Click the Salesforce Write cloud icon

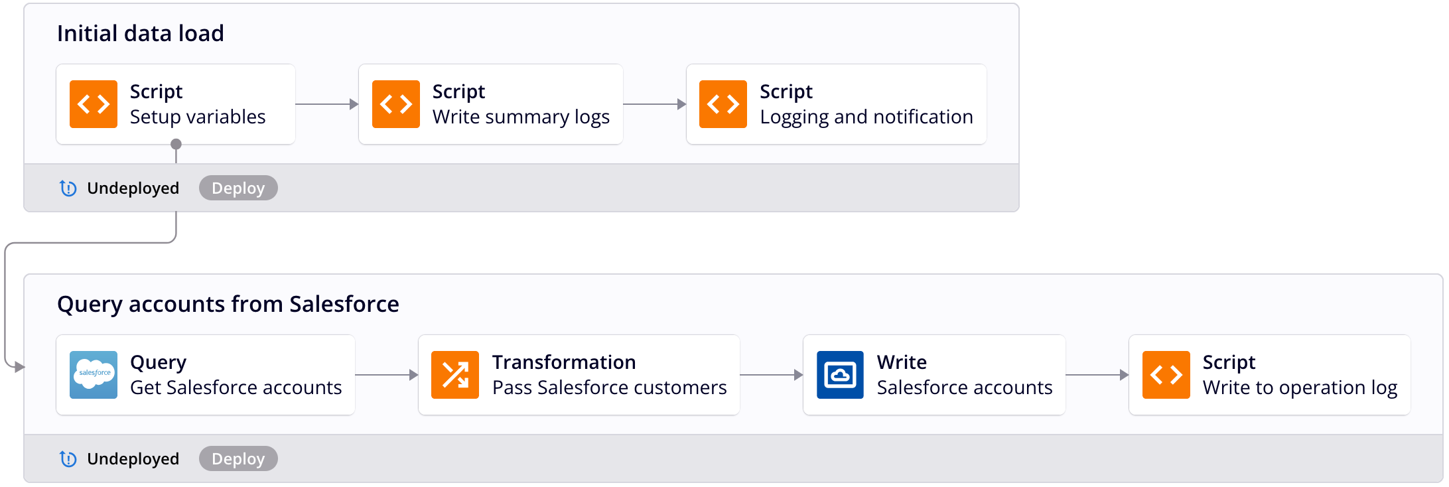click(x=840, y=375)
